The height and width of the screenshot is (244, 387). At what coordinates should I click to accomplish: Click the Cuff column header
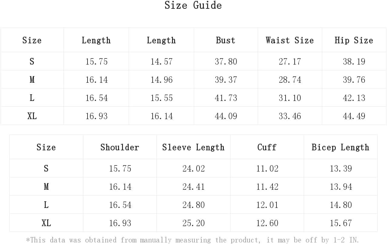pos(267,147)
